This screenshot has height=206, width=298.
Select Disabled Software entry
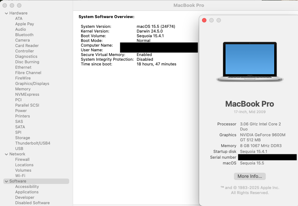(x=32, y=203)
